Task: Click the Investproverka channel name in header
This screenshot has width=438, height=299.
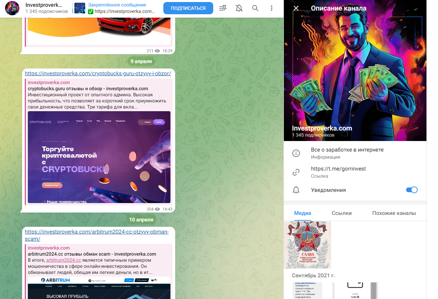Action: pyautogui.click(x=44, y=5)
